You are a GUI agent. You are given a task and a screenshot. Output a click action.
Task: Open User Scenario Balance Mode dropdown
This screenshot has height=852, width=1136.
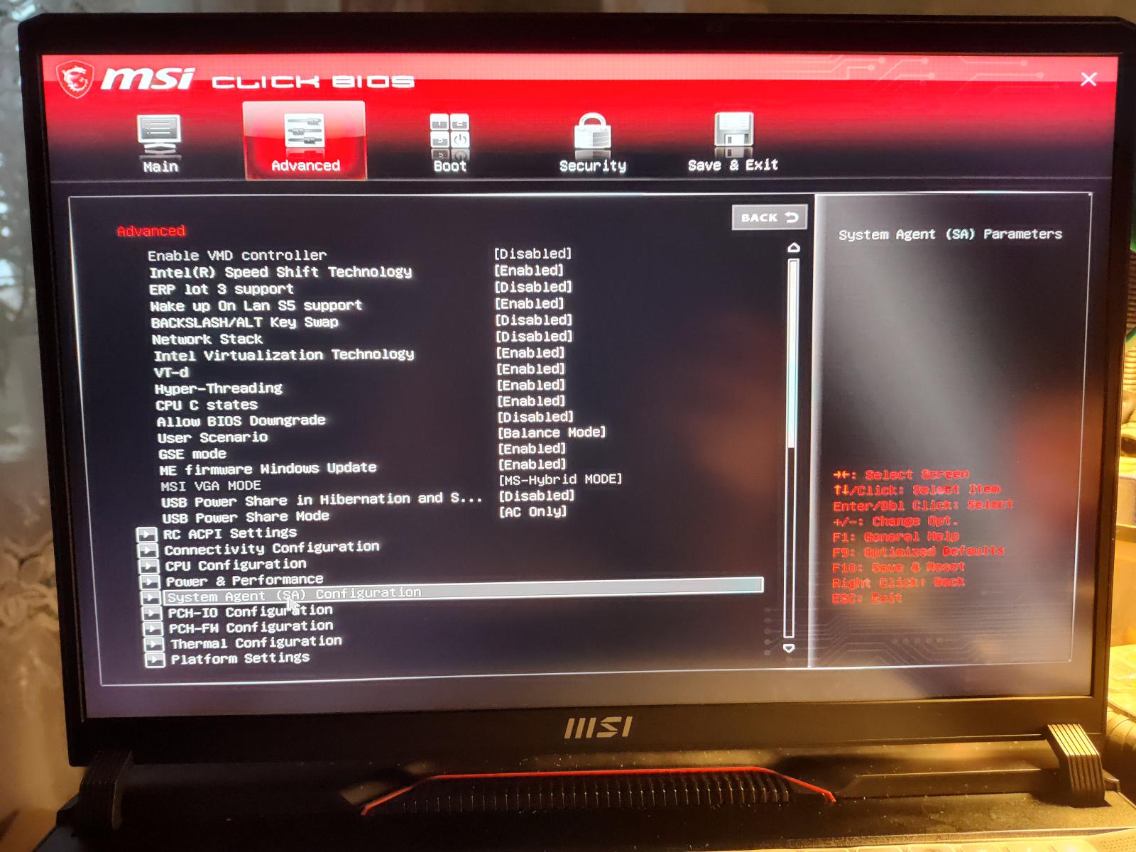coord(552,432)
